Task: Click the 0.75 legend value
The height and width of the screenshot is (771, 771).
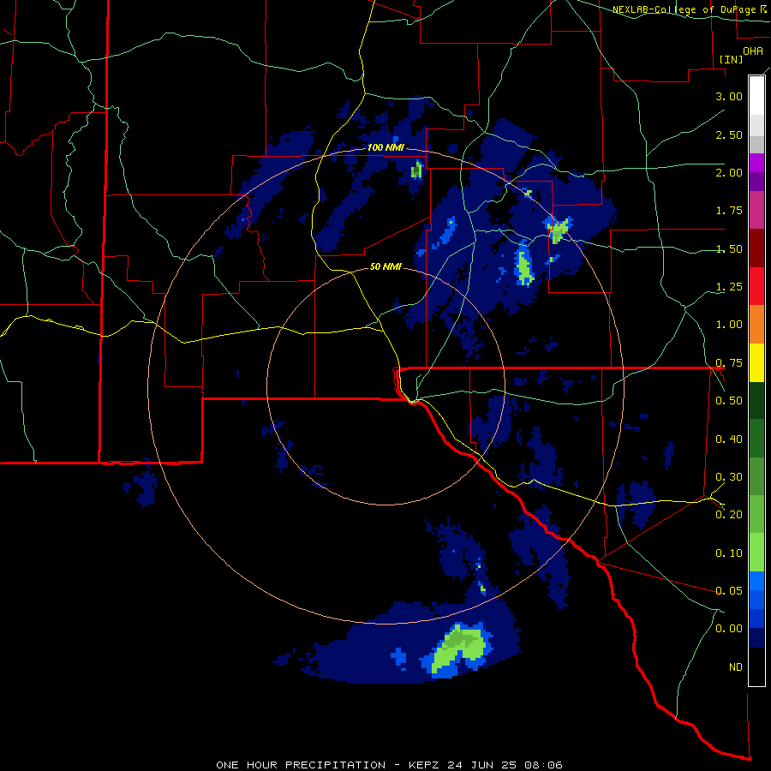Action: point(729,363)
